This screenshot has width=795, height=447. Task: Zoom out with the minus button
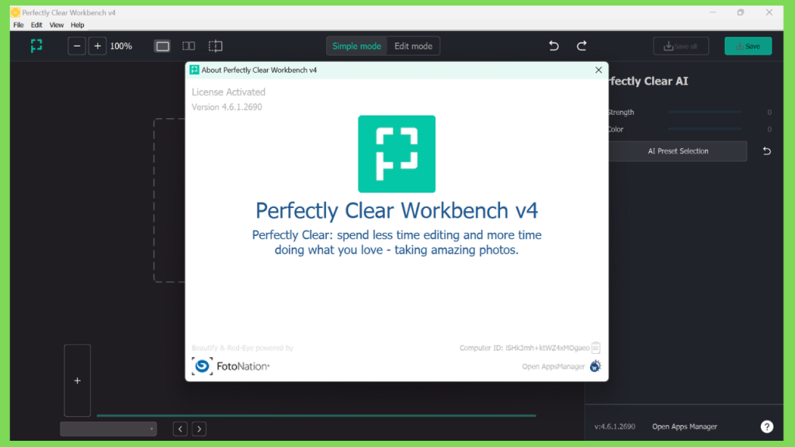click(x=77, y=46)
